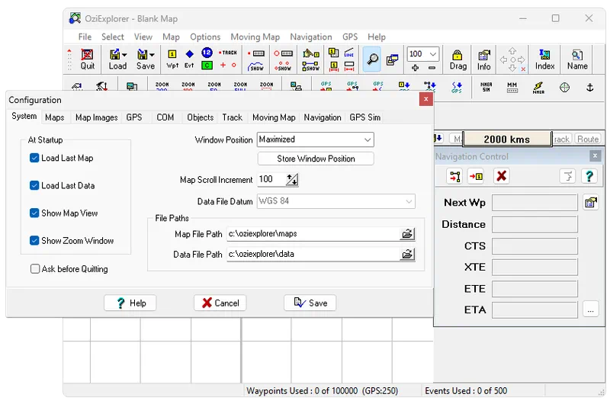Open the Options menu
Image resolution: width=610 pixels, height=404 pixels.
(x=205, y=37)
